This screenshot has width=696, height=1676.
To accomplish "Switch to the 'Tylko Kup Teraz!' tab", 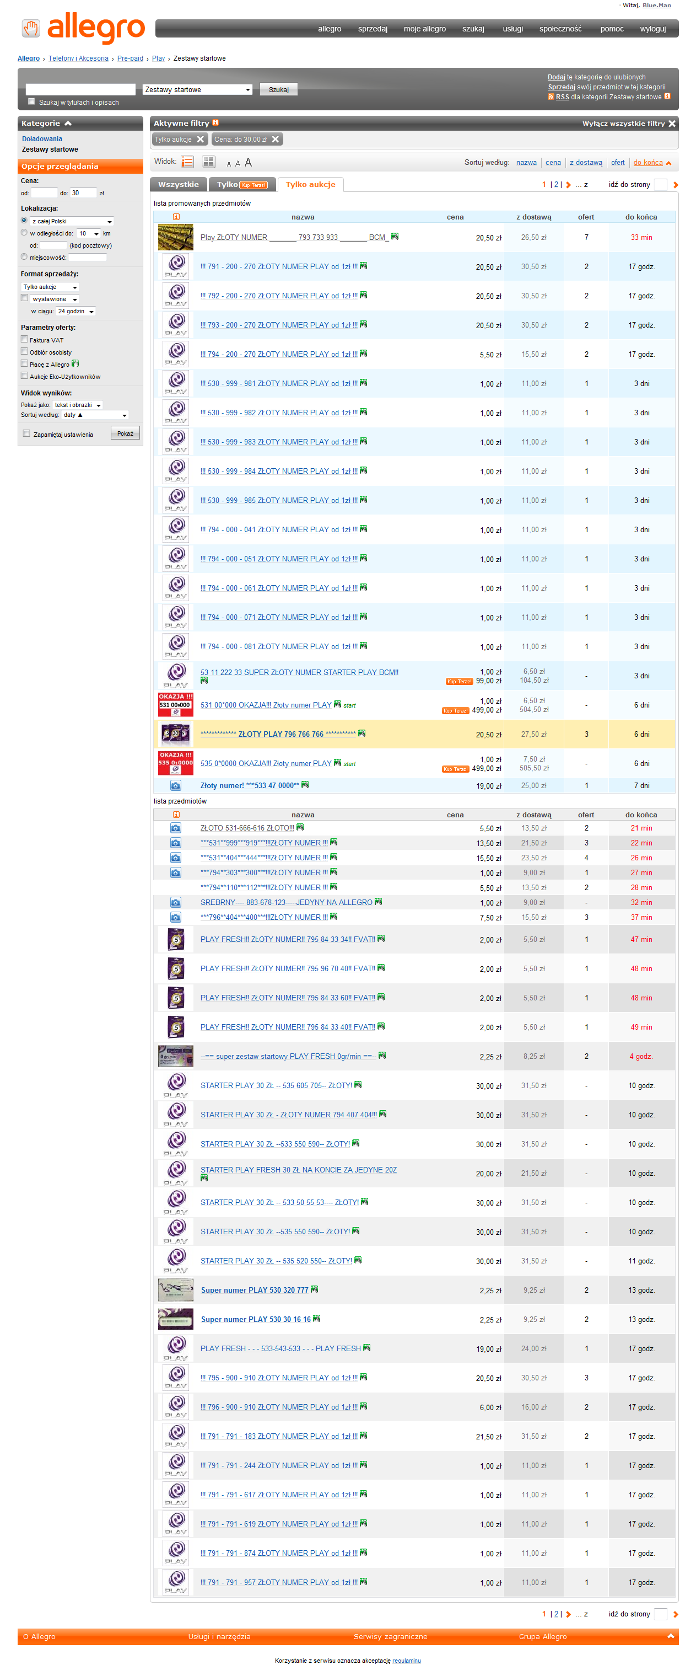I will pyautogui.click(x=242, y=185).
